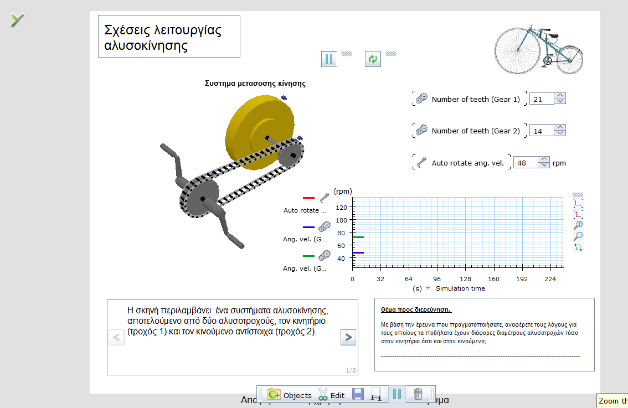Focus the Gear 2 teeth field showing 14

point(542,131)
